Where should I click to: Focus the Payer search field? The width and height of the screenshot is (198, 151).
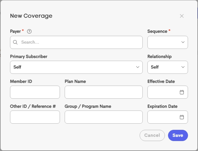[80, 42]
